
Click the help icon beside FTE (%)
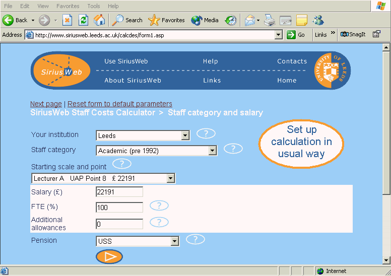point(159,205)
